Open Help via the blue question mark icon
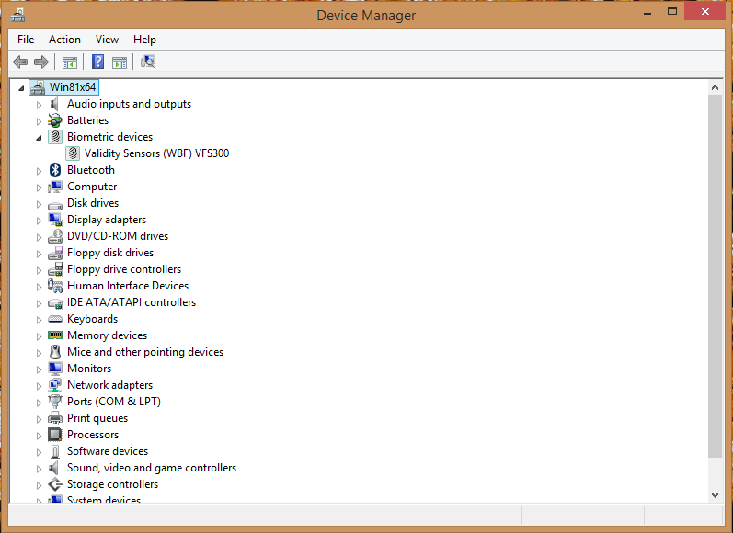This screenshot has height=533, width=733. coord(97,62)
